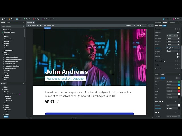Image resolution: width=182 pixels, height=136 pixels.
Task: Click Instagram icon in page preview
Action: tap(57, 101)
